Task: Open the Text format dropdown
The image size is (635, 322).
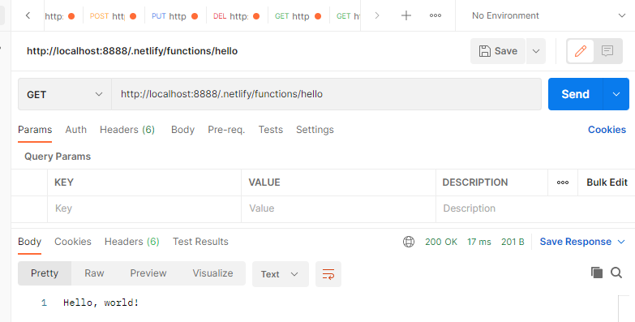Action: pyautogui.click(x=281, y=274)
